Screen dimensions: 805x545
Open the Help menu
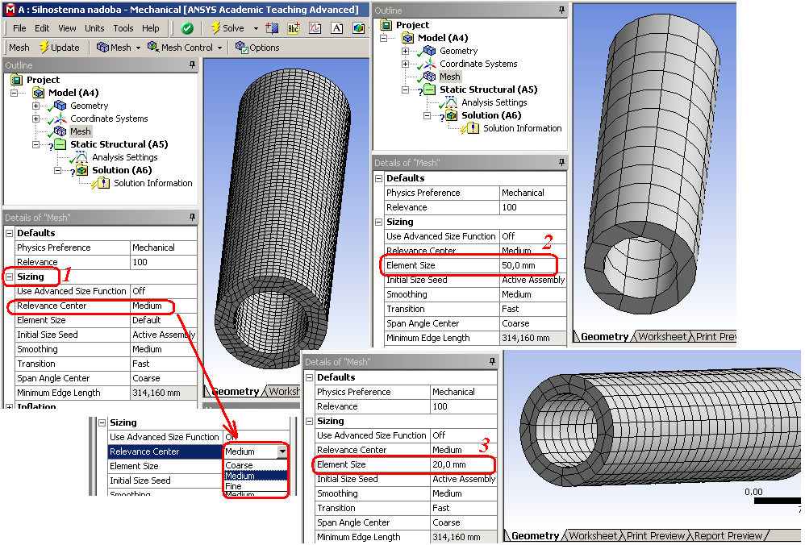150,28
